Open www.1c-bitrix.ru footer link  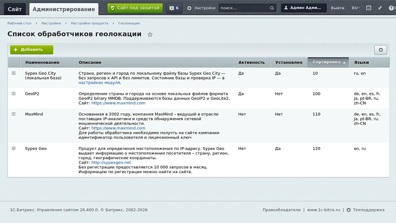coord(324,210)
